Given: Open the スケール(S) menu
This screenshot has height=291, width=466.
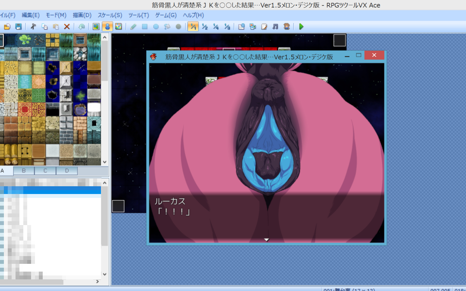Looking at the screenshot, I should (110, 15).
